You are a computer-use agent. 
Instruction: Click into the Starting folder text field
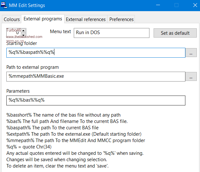point(95,53)
